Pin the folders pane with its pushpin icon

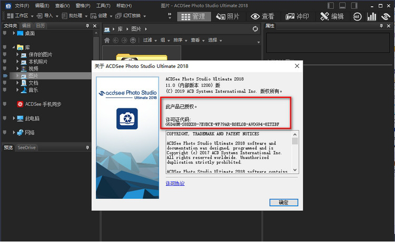click(87, 26)
